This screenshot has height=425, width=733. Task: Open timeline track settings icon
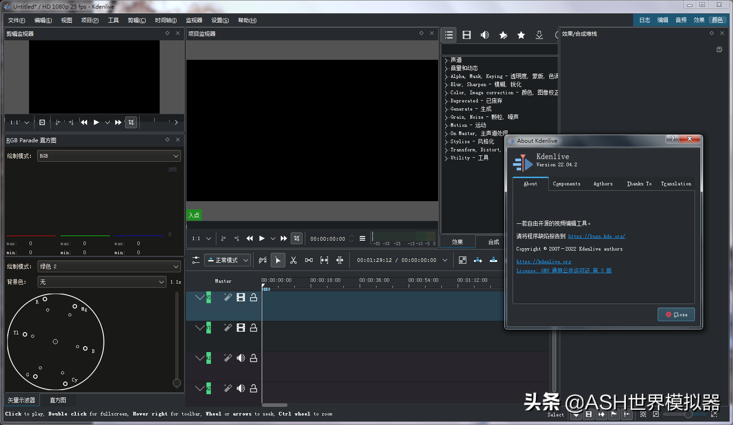[x=196, y=260]
